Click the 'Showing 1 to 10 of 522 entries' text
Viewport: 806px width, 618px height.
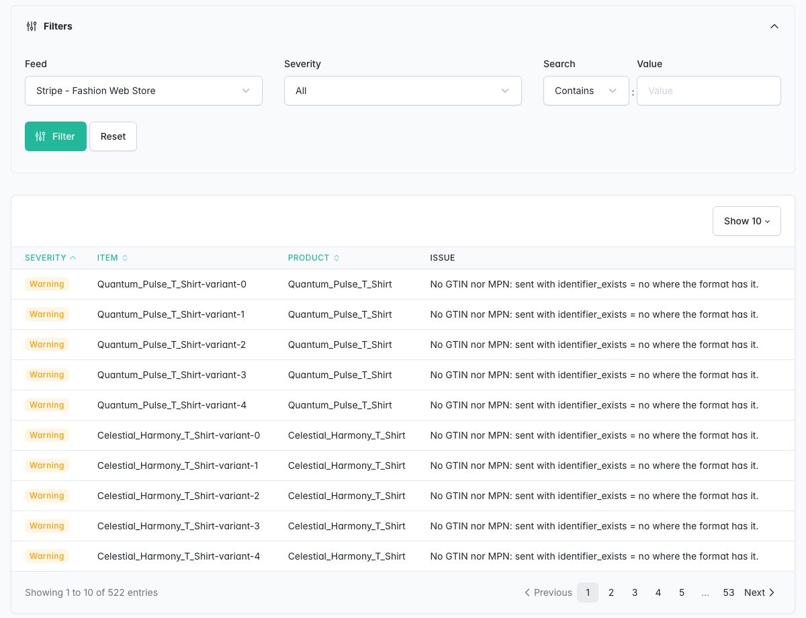pos(91,592)
